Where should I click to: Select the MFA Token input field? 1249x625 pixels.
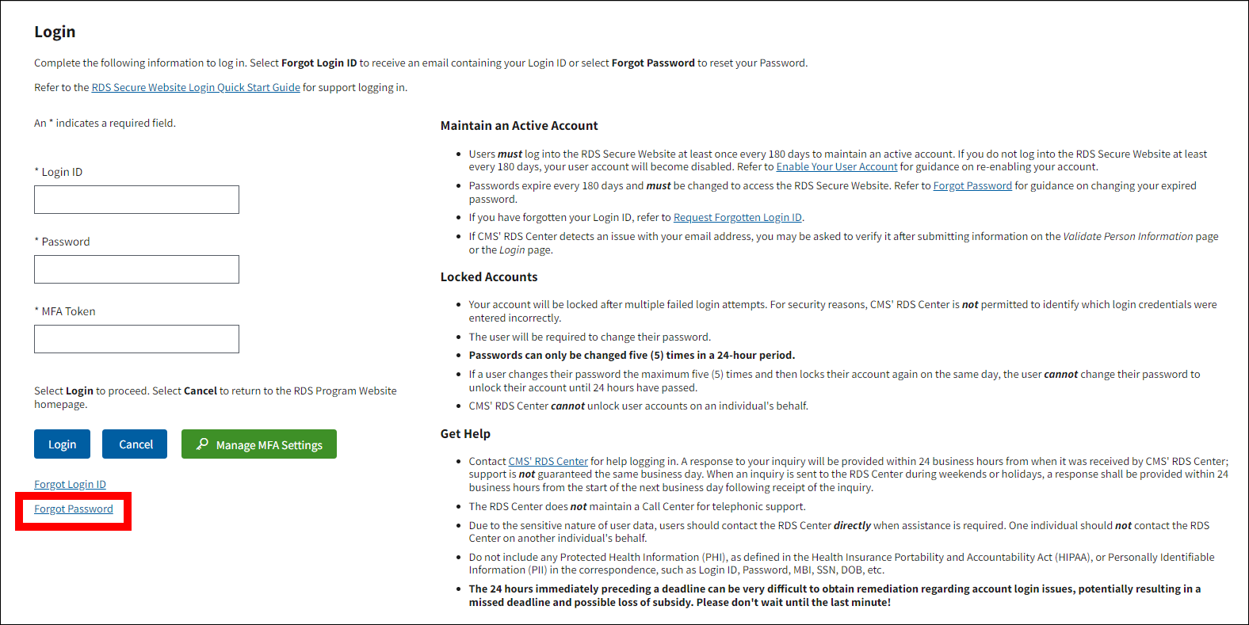tap(136, 339)
